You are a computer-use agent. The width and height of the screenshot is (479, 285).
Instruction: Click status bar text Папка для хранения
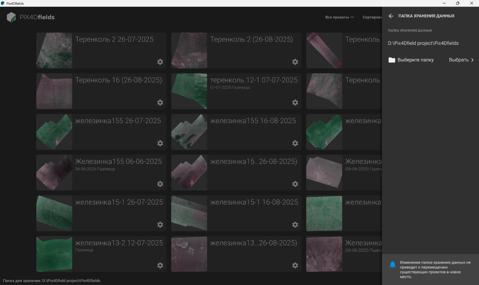[x=52, y=281]
